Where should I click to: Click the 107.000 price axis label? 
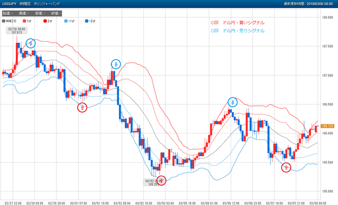coord(327,75)
